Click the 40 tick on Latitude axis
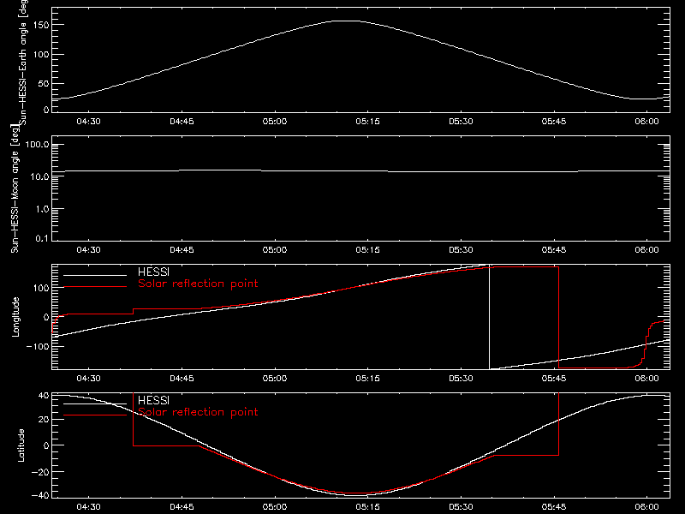The image size is (685, 514). click(x=44, y=396)
